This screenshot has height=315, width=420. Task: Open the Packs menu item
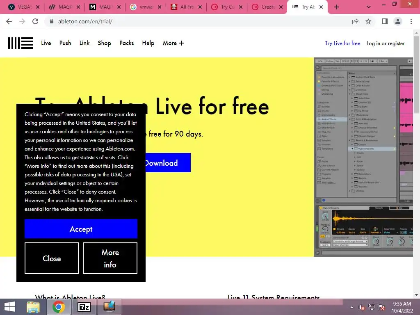(x=126, y=43)
